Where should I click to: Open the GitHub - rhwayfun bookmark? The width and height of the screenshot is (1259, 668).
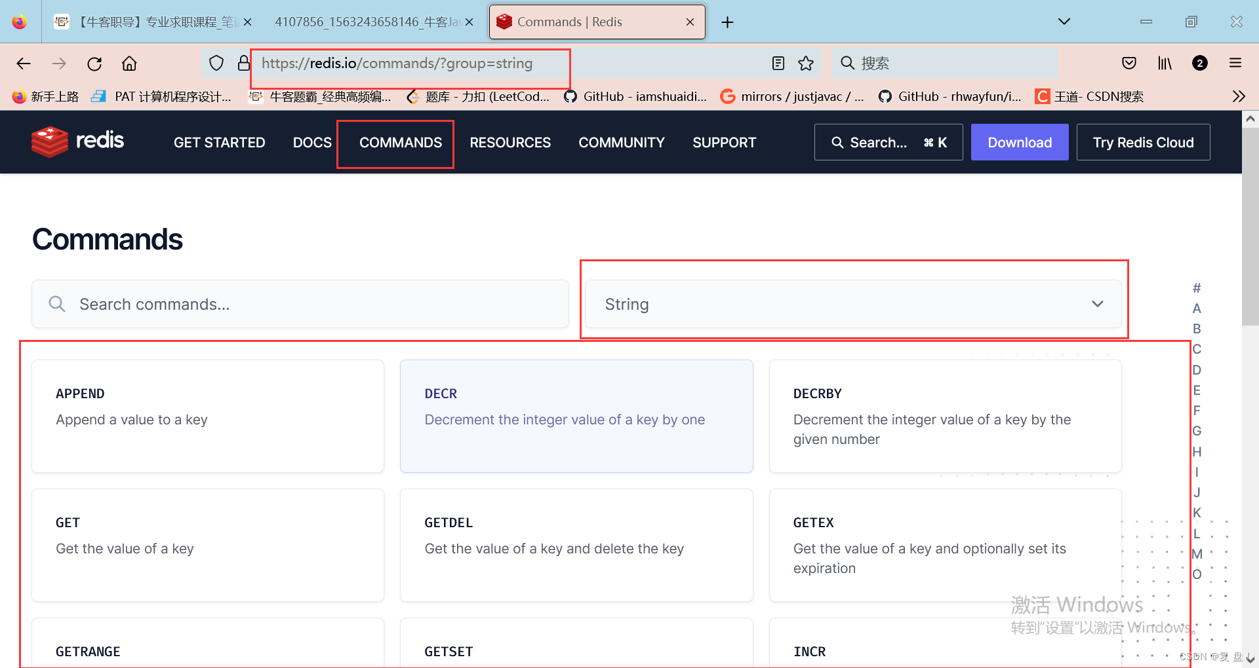click(949, 96)
